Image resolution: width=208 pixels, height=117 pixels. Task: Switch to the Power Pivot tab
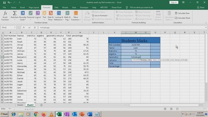[x=116, y=7]
